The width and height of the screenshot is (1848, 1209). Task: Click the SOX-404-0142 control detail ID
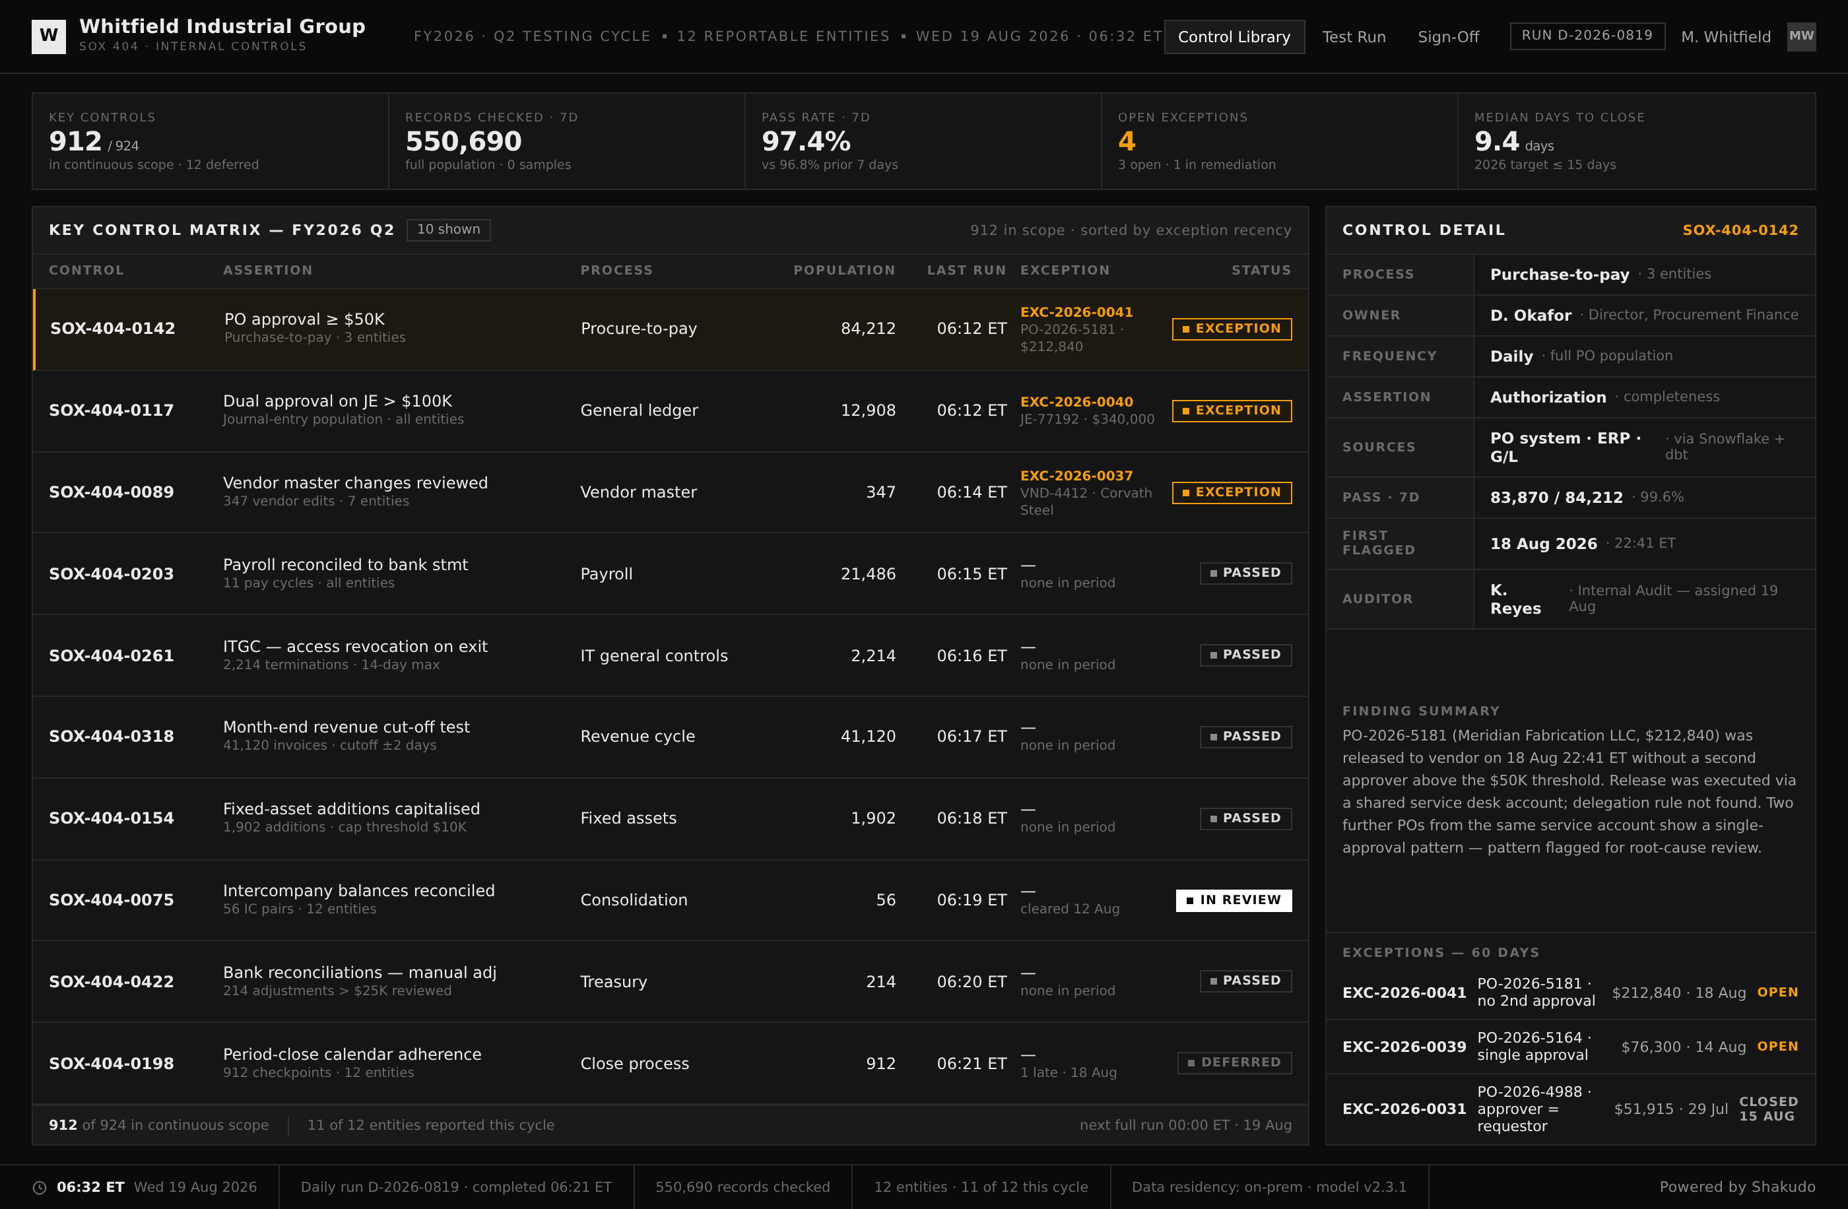point(1740,230)
